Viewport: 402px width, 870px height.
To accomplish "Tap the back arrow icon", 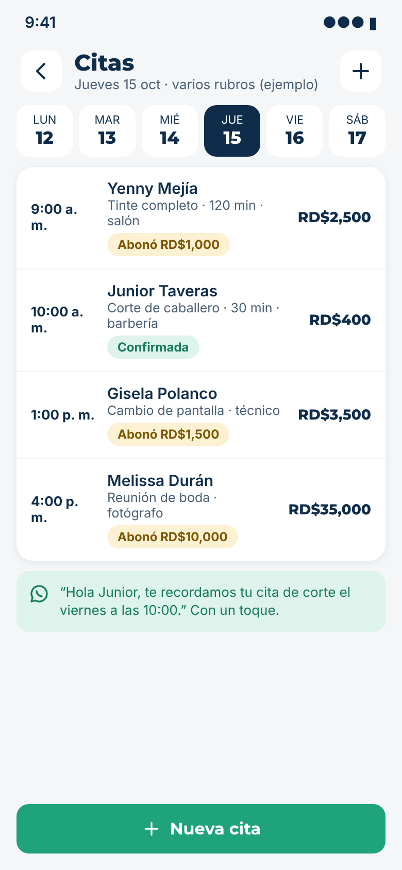I will coord(41,71).
